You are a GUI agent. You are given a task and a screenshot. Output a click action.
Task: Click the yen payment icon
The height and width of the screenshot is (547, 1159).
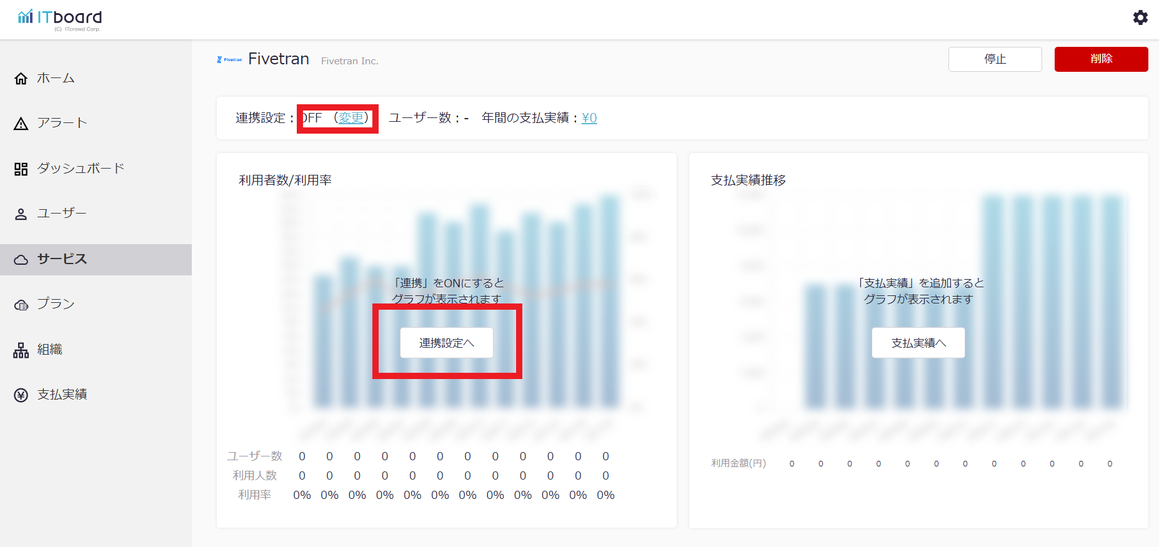click(x=21, y=395)
